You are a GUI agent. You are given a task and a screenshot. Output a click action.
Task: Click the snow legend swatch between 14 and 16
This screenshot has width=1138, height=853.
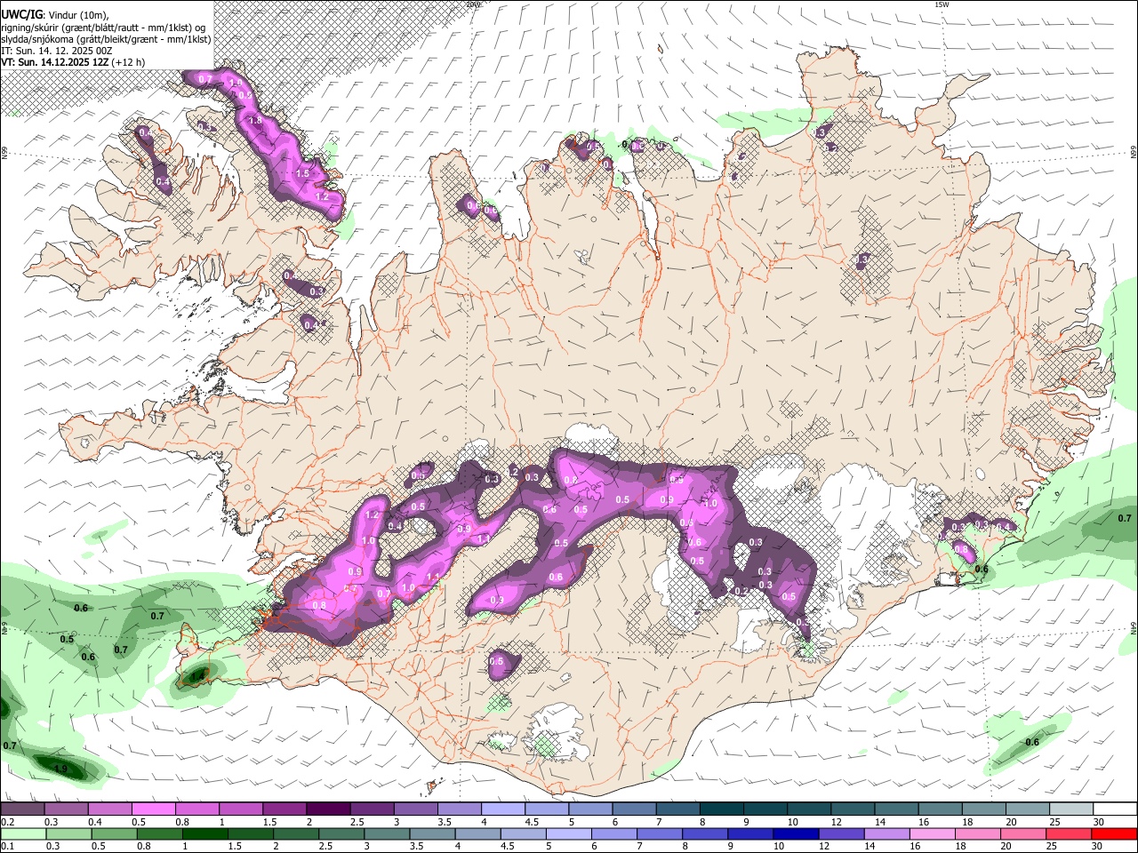tap(896, 809)
